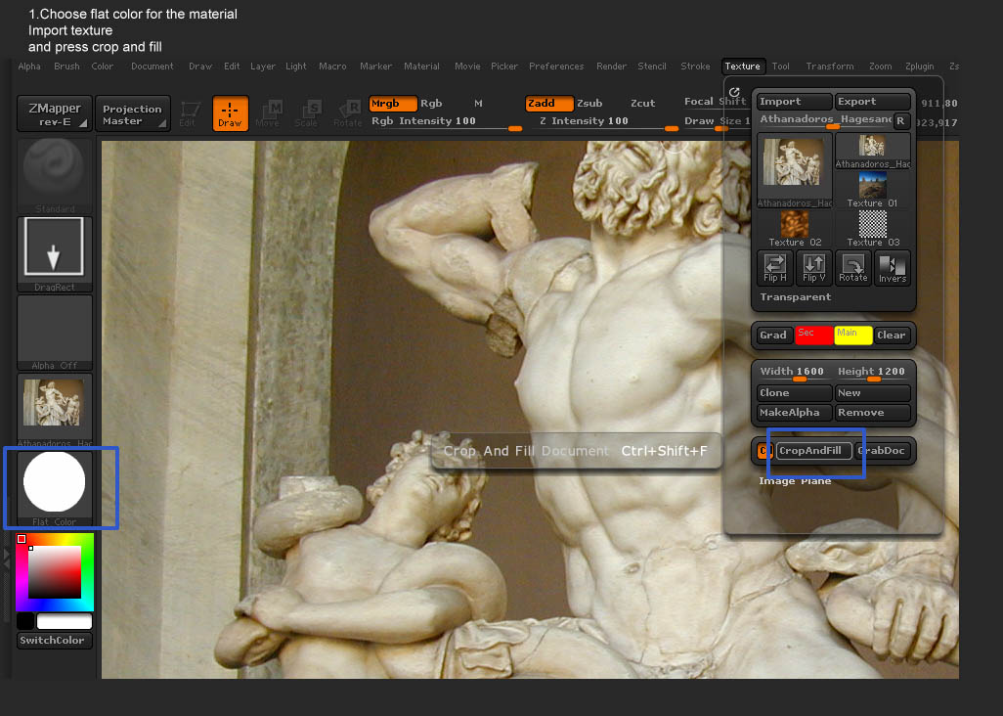Enable Zcut mode
1003x716 pixels.
point(643,104)
